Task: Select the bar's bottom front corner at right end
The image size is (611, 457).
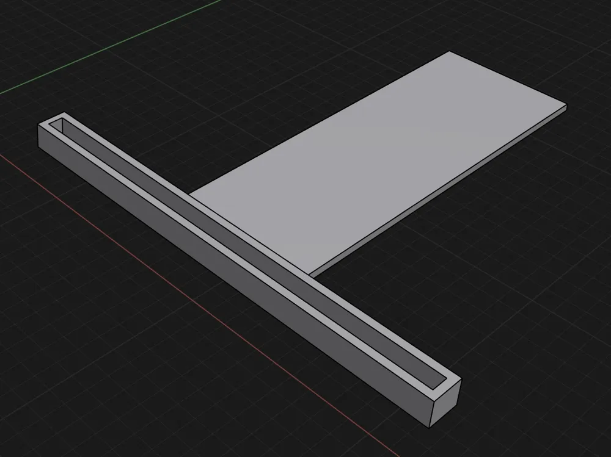Action: tap(430, 427)
